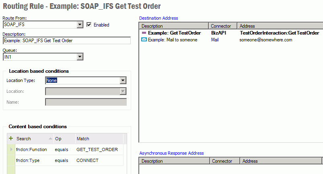Select the GET_TEST_ORDER match cell

click(97, 149)
